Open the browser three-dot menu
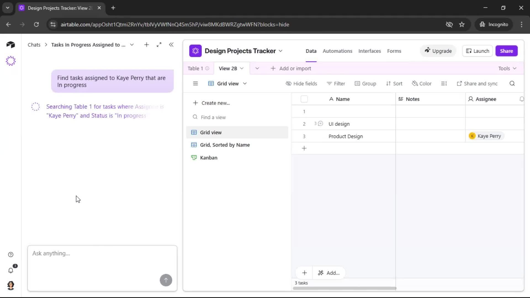The height and width of the screenshot is (298, 530). pyautogui.click(x=521, y=25)
